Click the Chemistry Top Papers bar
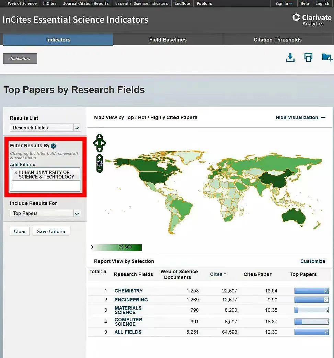The height and width of the screenshot is (358, 334). click(x=311, y=291)
